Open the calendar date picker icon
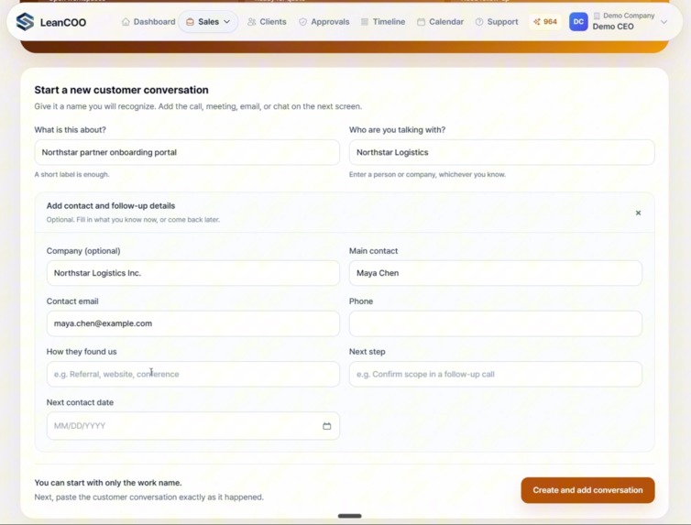Screen dimensions: 691x525 [x=326, y=426]
